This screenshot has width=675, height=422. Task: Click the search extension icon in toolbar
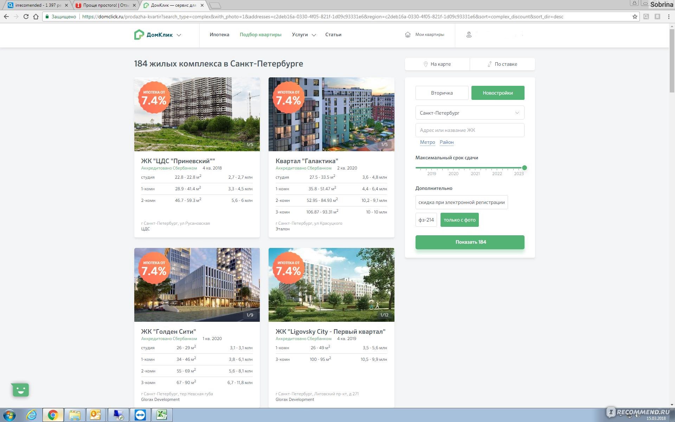pyautogui.click(x=646, y=17)
